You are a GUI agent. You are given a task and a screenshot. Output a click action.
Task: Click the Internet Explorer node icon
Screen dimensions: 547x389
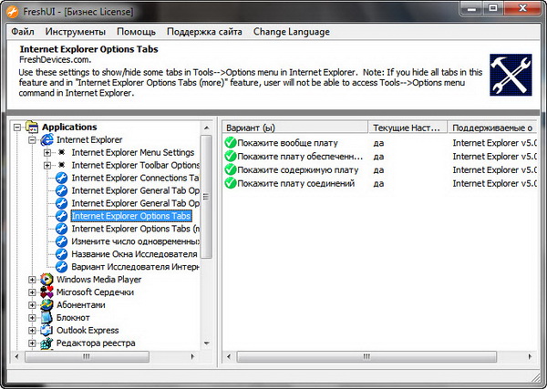click(47, 139)
